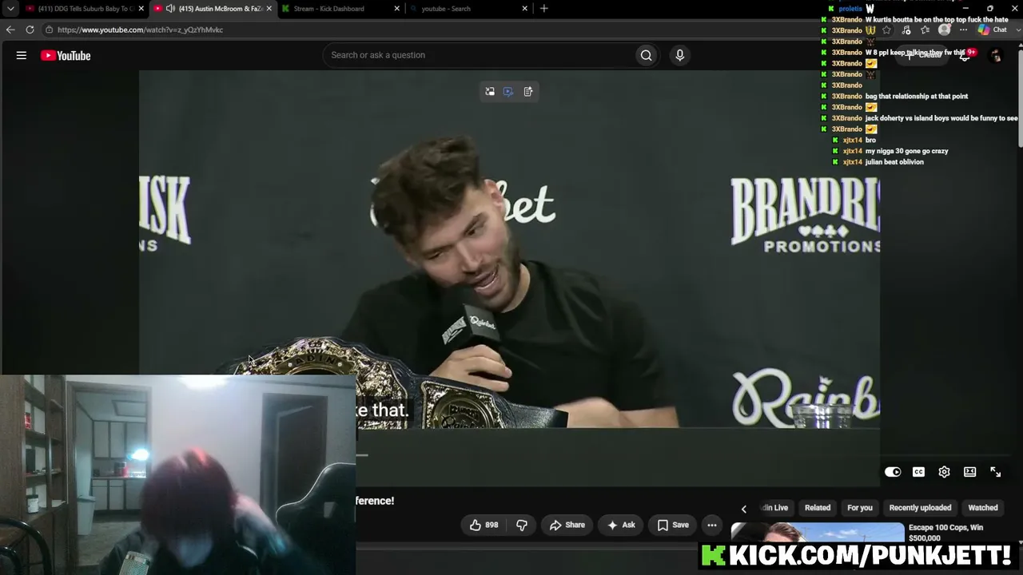Close the Stream - Kick Dashboard tab
Screen dimensions: 1023x575
point(397,8)
